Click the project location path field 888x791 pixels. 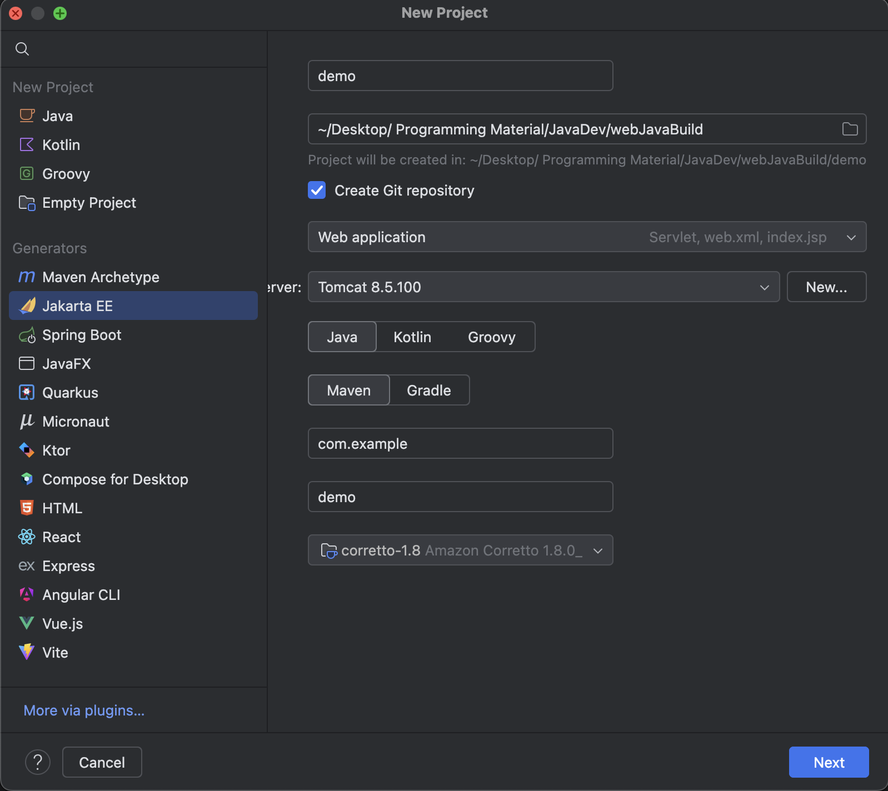coord(587,129)
